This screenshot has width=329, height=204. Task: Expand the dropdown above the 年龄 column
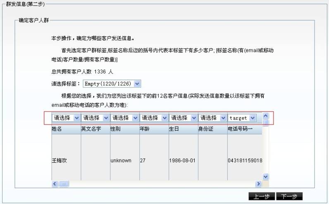click(154, 118)
